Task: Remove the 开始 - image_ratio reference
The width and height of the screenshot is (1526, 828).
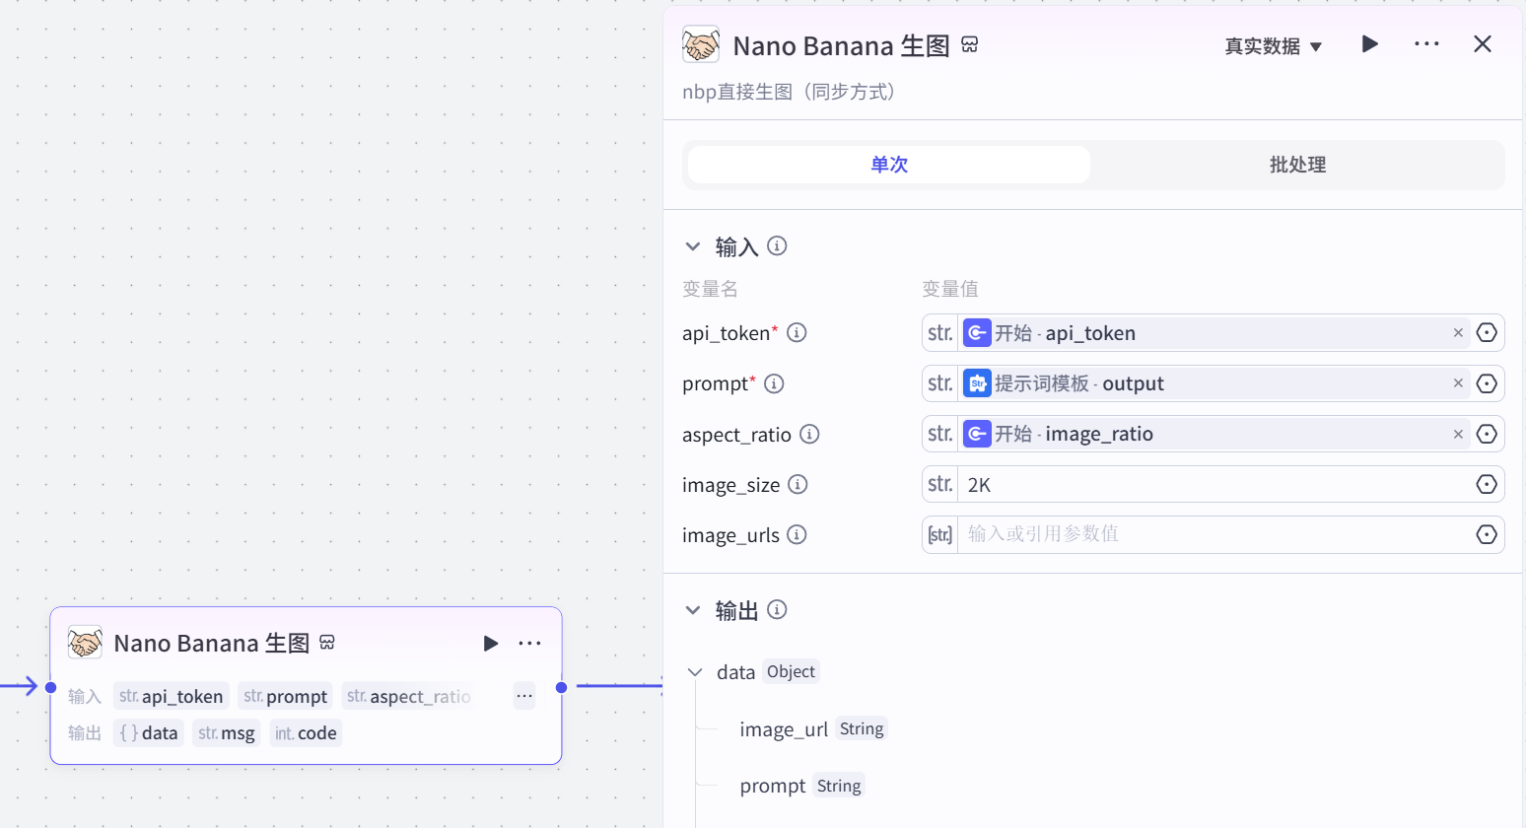Action: click(x=1458, y=434)
